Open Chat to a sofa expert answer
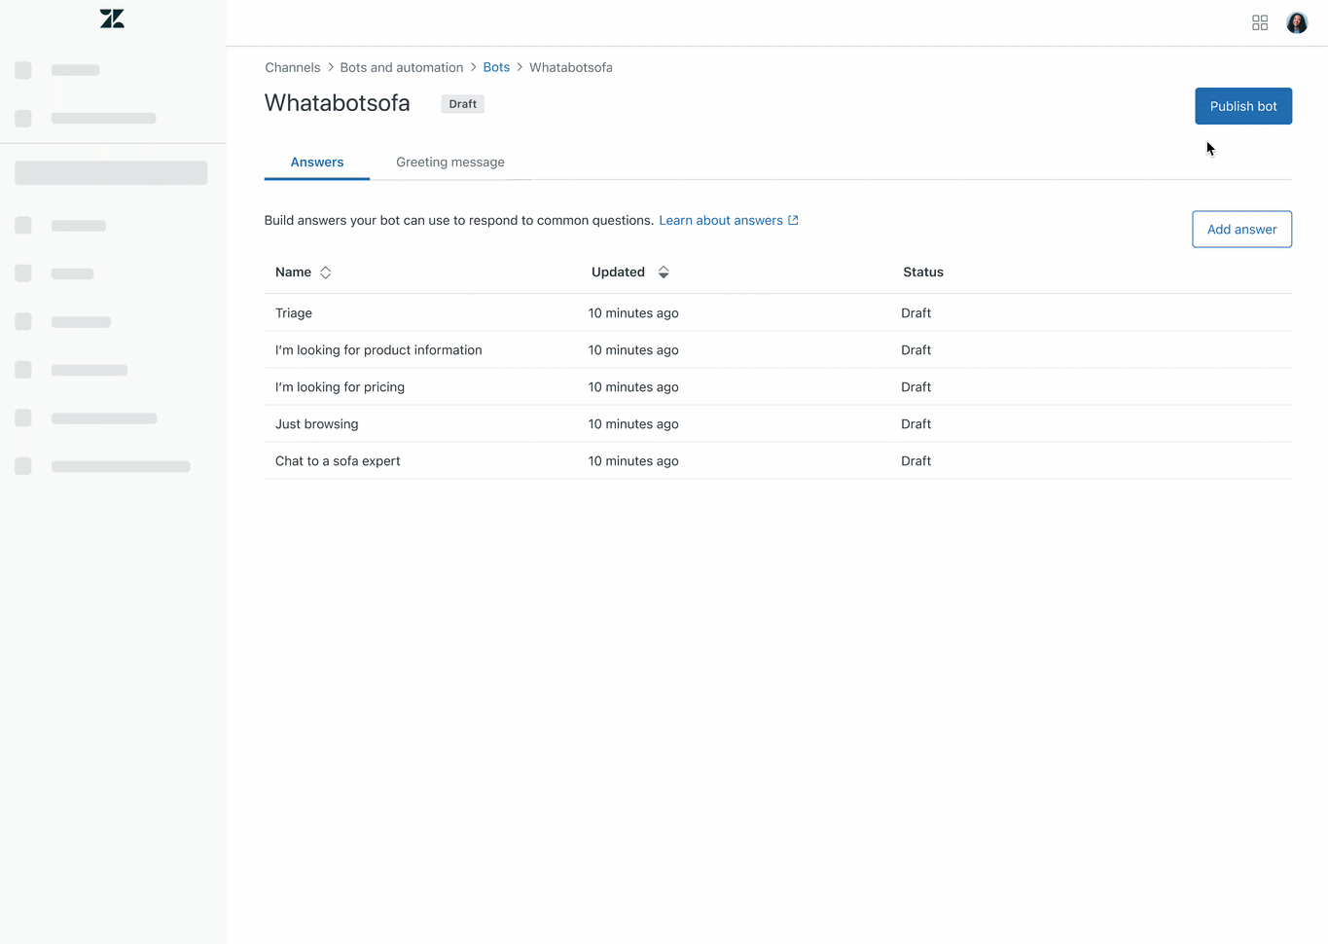The width and height of the screenshot is (1328, 944). tap(338, 461)
